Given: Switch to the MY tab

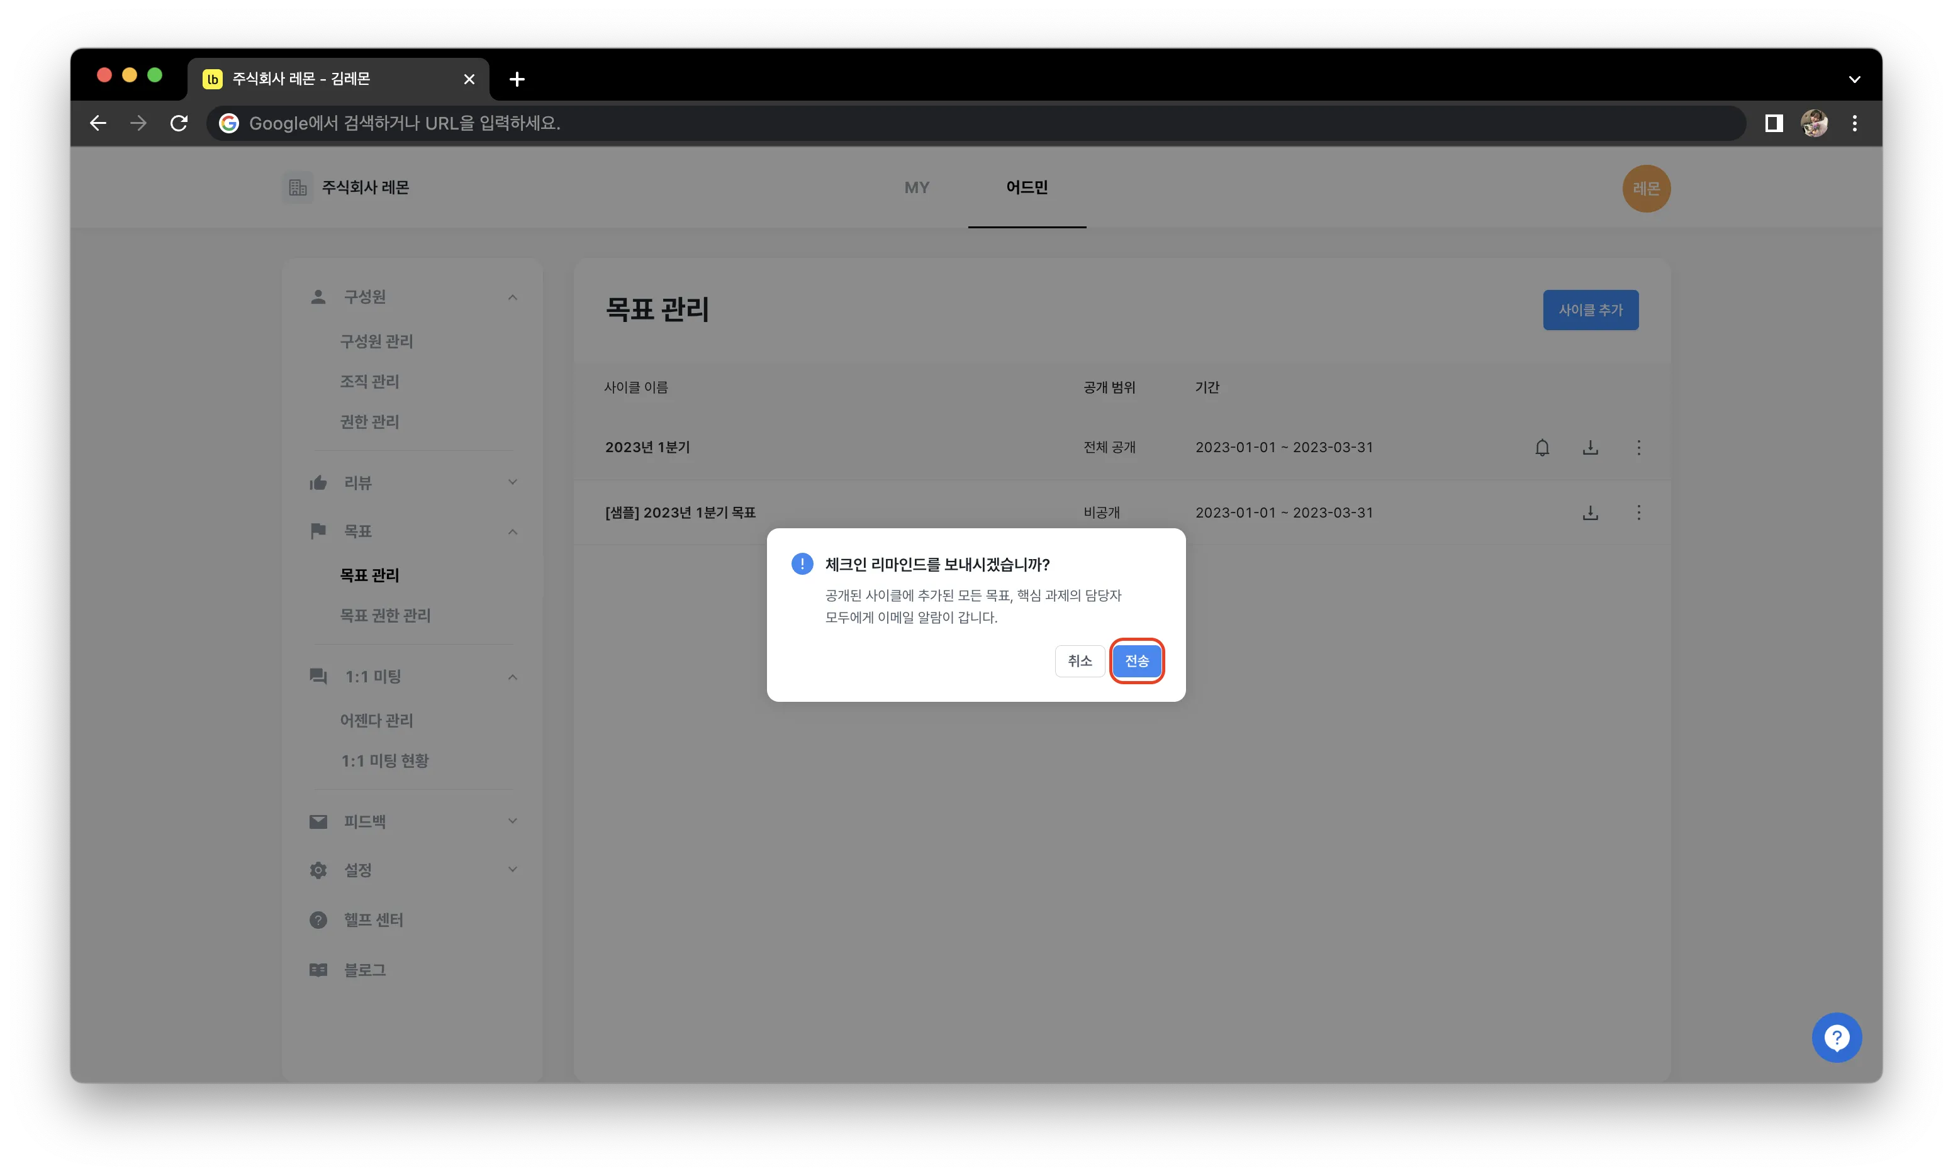Looking at the screenshot, I should pos(916,188).
